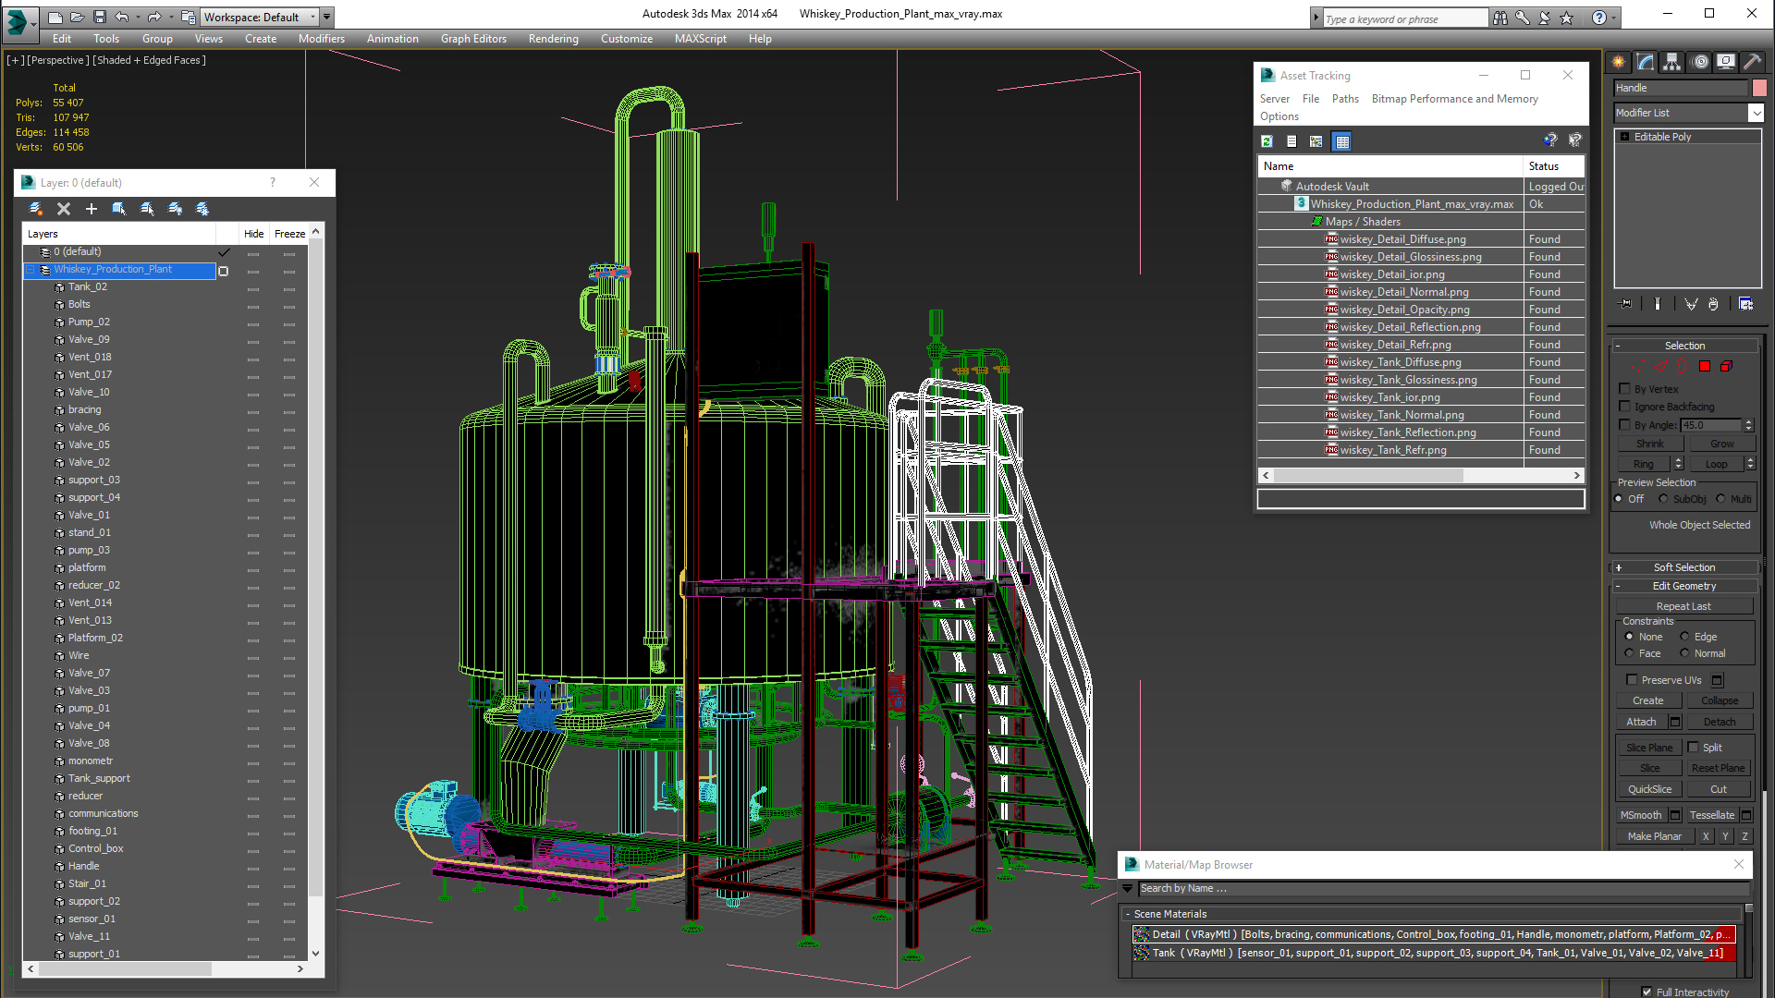Select SubObj preview selection radio
This screenshot has height=998, width=1775.
tap(1664, 499)
